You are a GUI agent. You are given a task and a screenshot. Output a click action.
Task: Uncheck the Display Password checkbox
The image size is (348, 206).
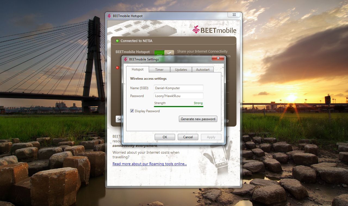[132, 111]
